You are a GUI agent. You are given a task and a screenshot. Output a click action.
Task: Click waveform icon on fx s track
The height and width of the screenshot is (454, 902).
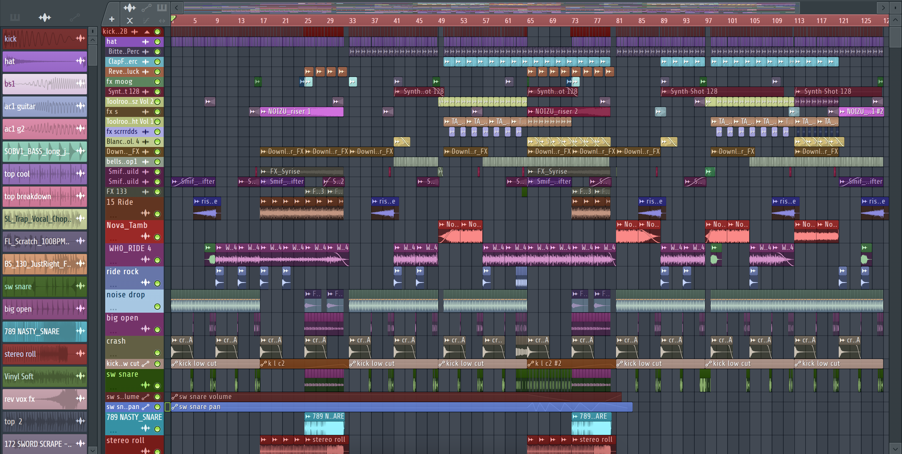pos(145,112)
